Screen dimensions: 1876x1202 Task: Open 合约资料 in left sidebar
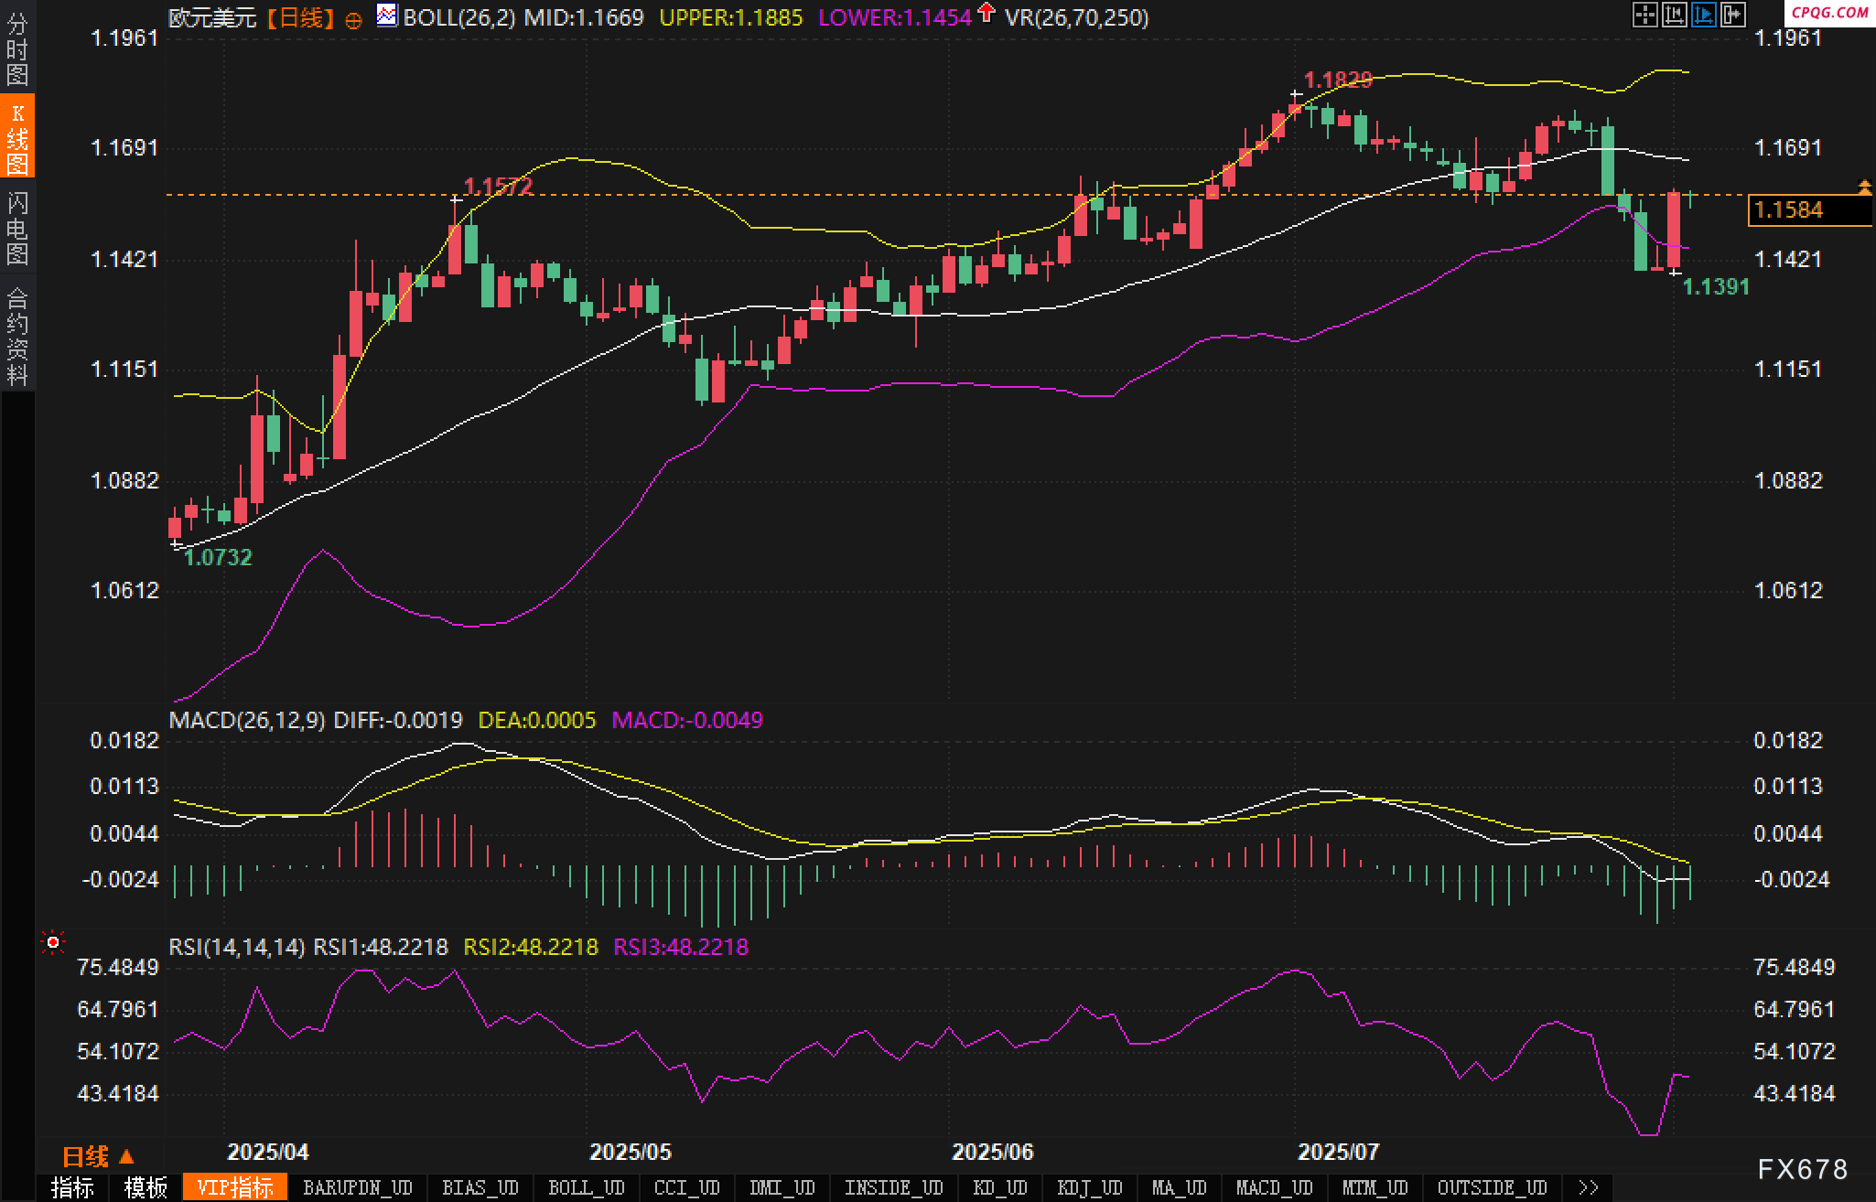coord(17,336)
